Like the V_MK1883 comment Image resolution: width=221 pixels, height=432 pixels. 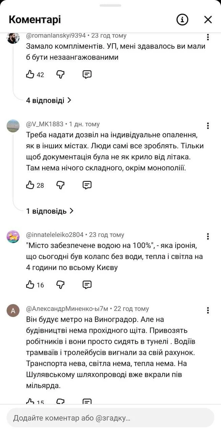[x=30, y=185]
